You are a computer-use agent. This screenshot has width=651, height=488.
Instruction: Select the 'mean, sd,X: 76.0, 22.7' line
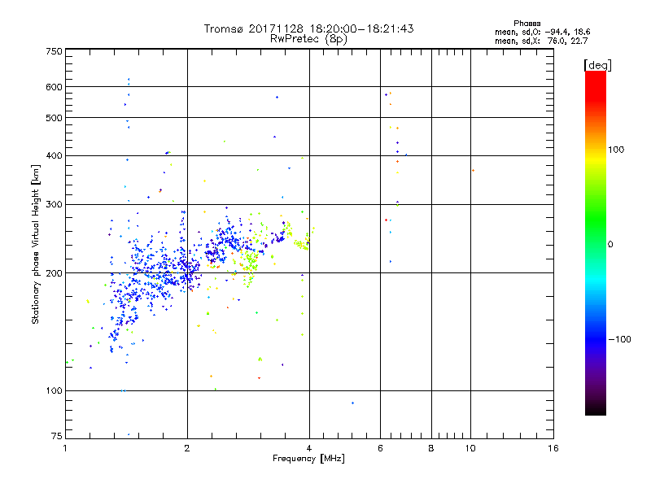pos(541,41)
